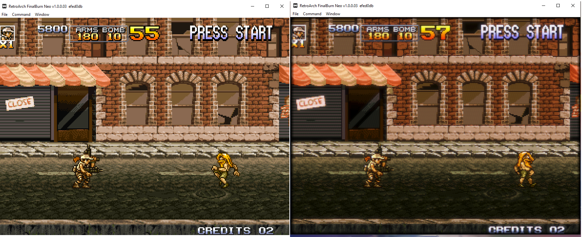Click ARMS 180 counter in right game
Screen dimensions: 582x237
pyautogui.click(x=378, y=33)
